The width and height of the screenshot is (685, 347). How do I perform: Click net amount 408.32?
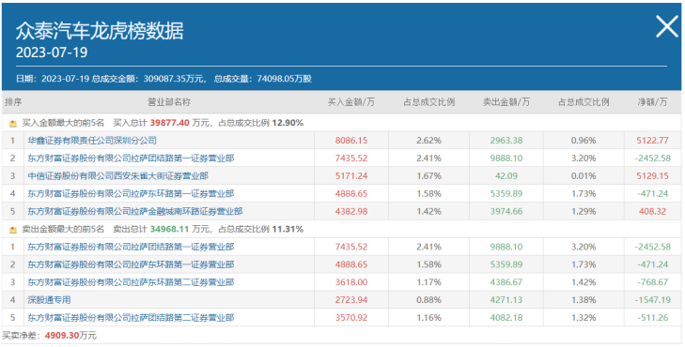(652, 211)
